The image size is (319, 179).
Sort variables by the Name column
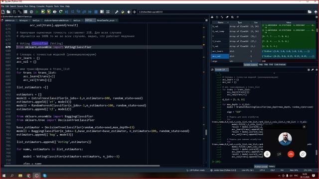[220, 22]
